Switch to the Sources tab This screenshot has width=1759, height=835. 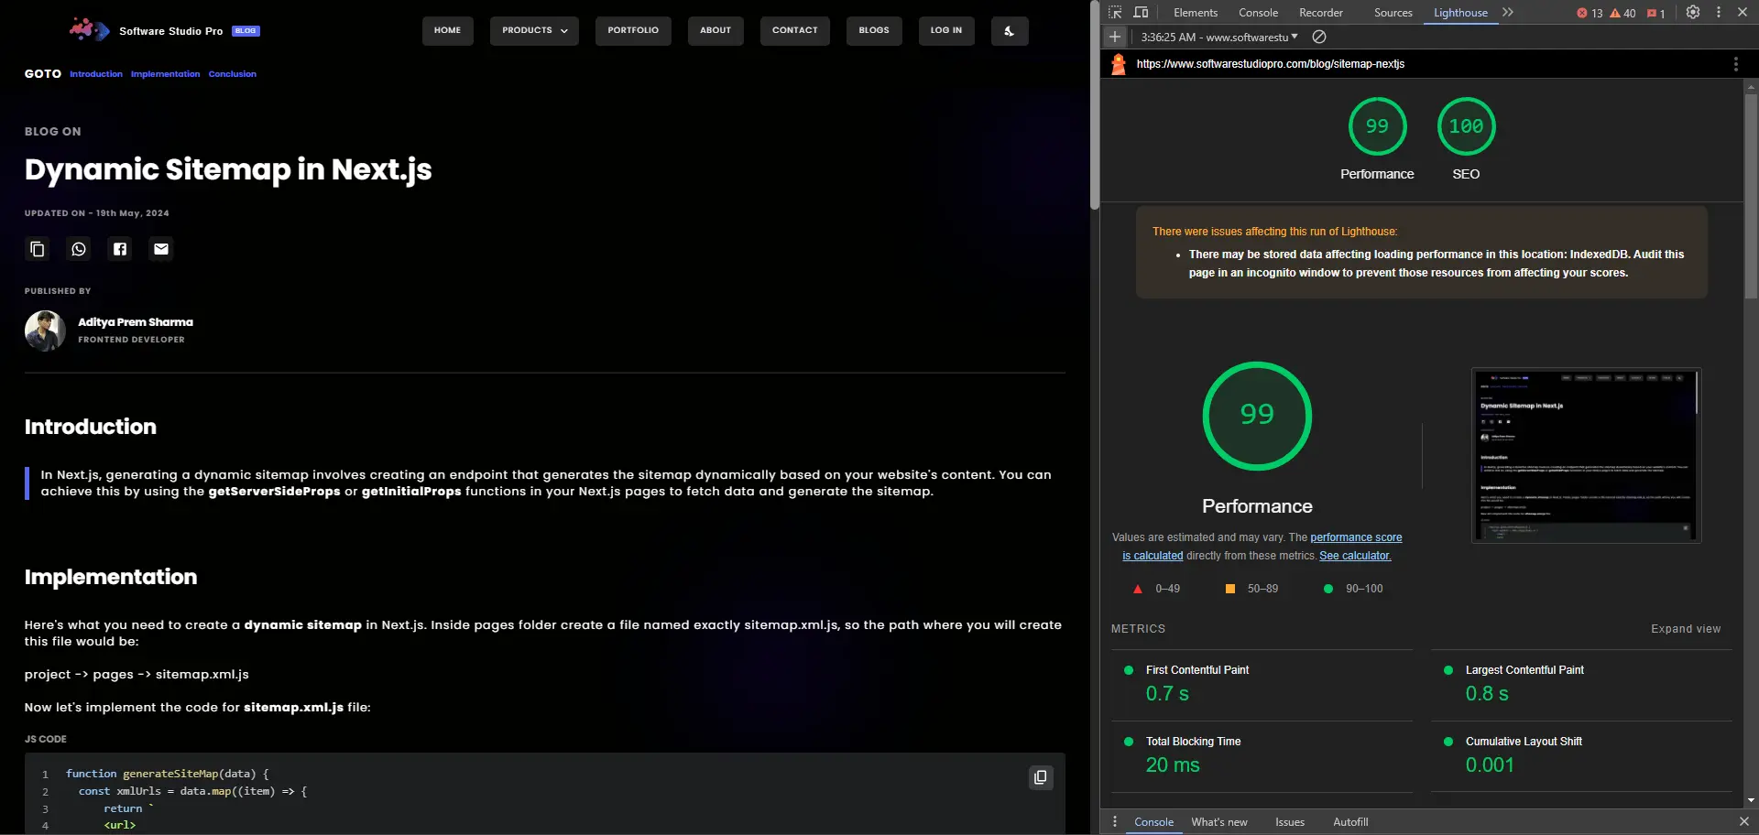coord(1393,13)
